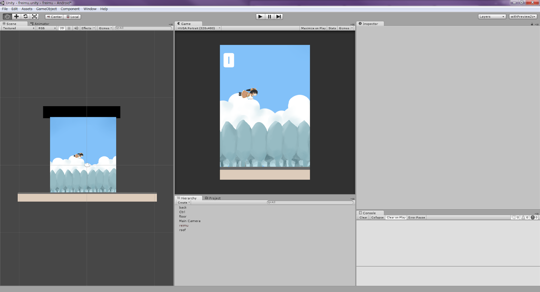540x292 pixels.
Task: Pause the game preview
Action: [x=269, y=17]
